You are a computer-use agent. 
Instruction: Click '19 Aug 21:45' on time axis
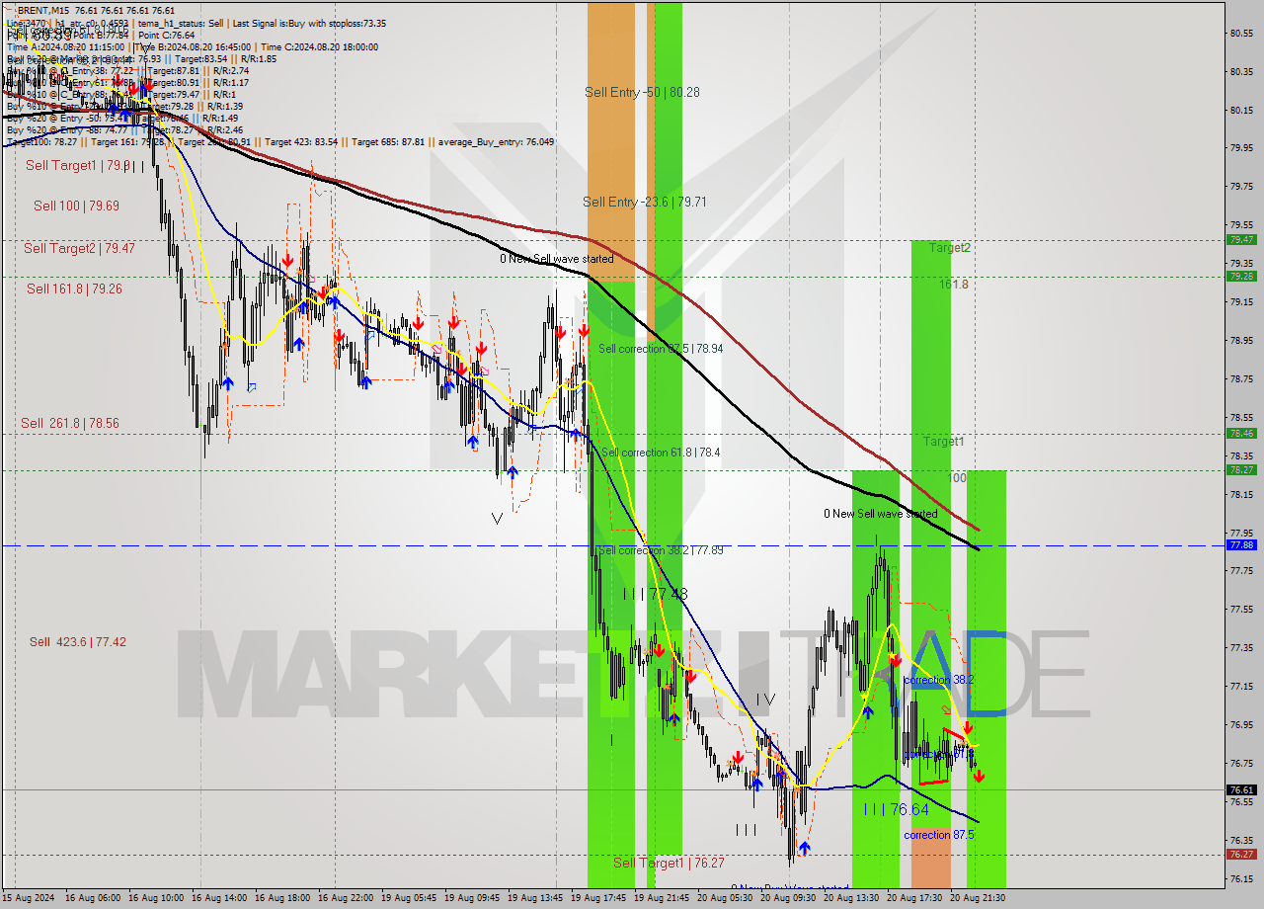point(662,898)
